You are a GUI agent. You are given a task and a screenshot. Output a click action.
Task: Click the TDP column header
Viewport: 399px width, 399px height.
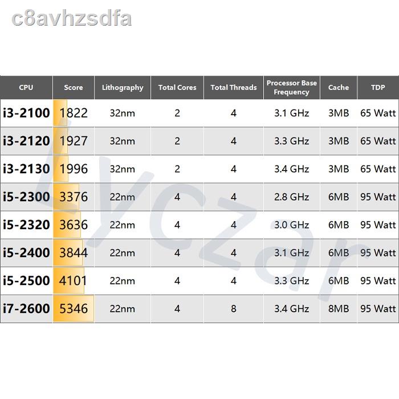pos(378,87)
